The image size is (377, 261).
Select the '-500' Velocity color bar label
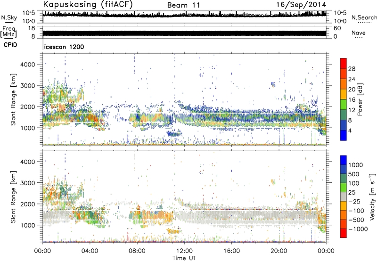(x=356, y=220)
